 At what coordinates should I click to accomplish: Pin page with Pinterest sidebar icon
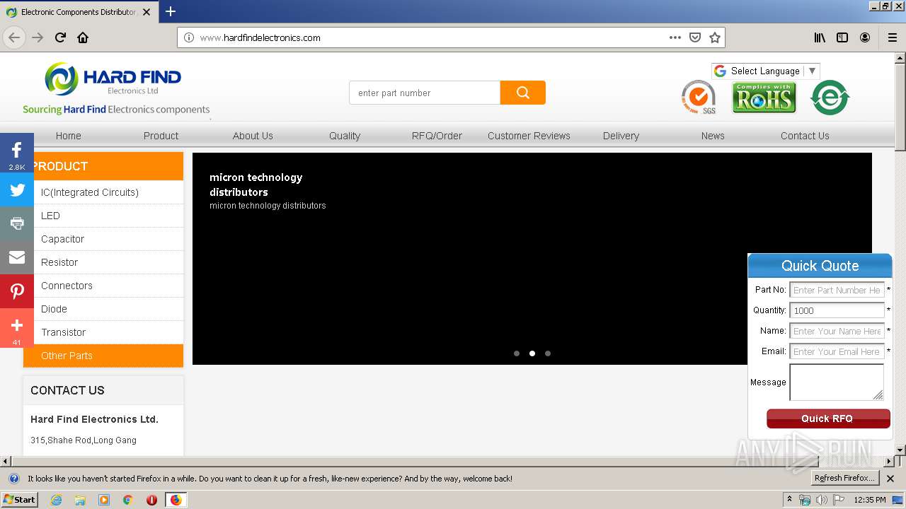click(x=17, y=291)
